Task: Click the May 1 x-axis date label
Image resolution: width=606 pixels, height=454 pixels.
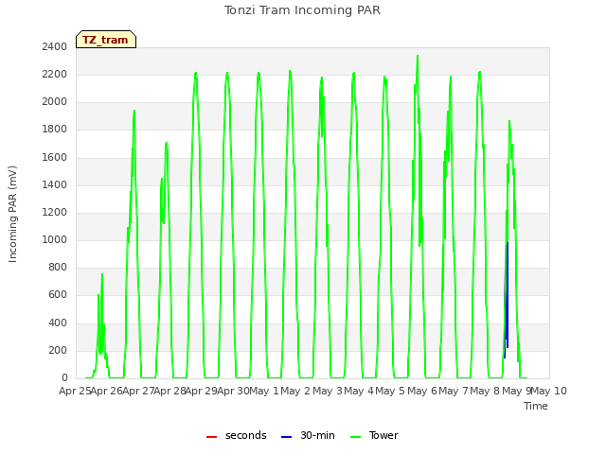Action: [x=264, y=391]
